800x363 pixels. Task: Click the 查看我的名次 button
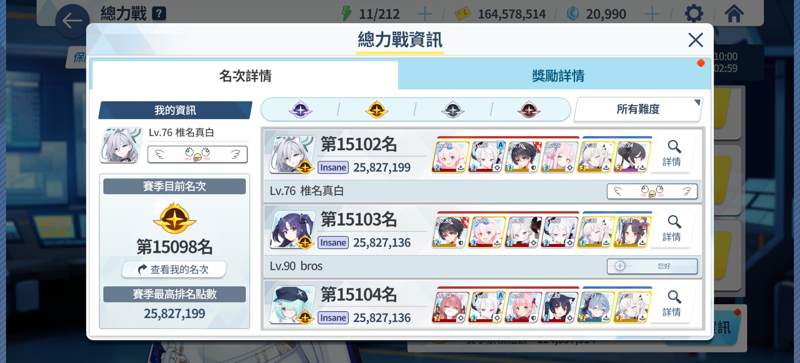pos(174,269)
